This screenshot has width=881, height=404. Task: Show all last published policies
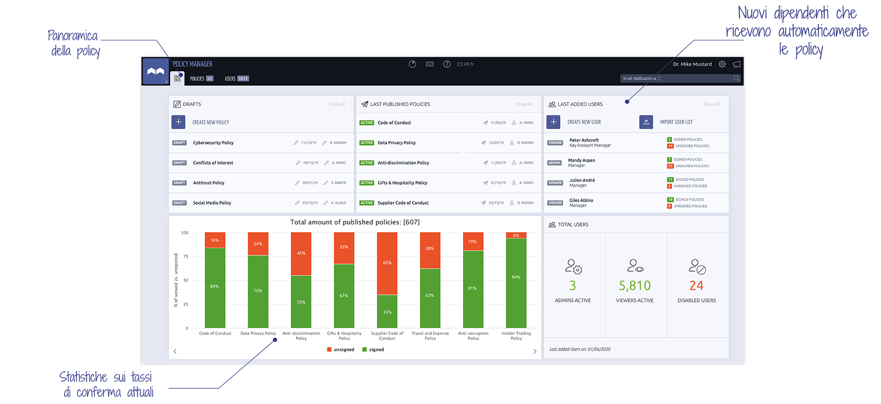tap(524, 104)
